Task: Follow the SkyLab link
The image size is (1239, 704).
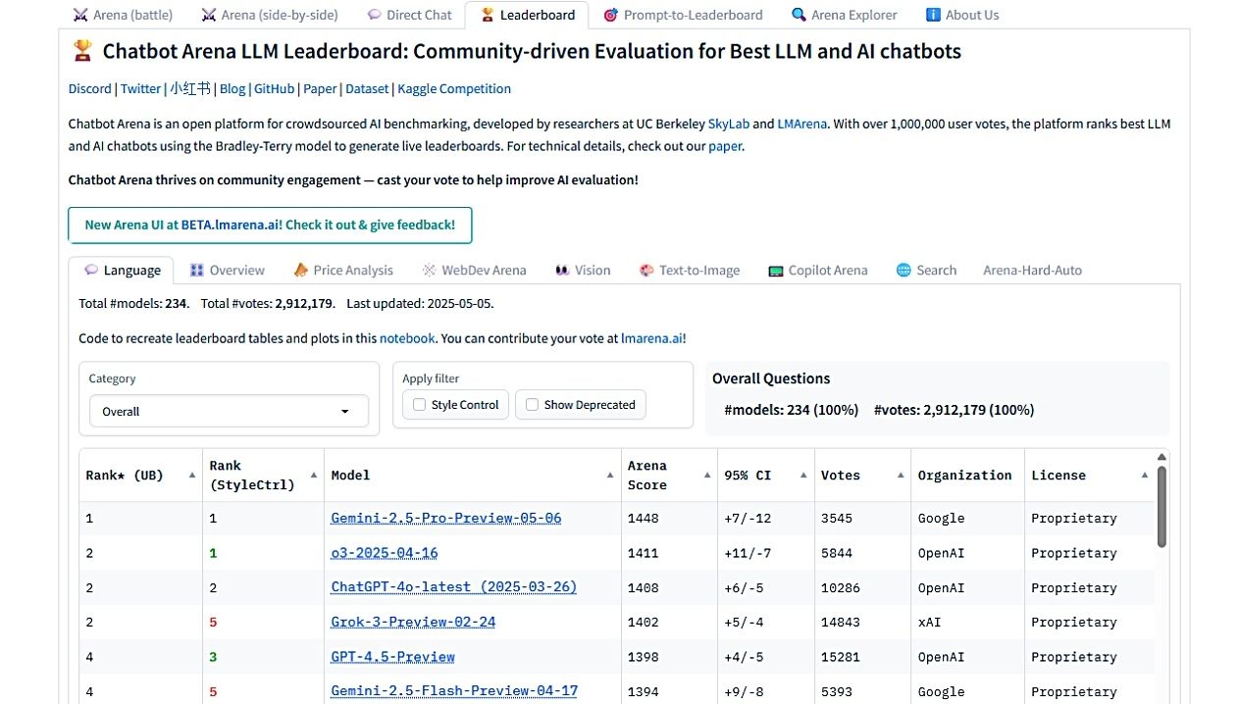Action: pyautogui.click(x=729, y=124)
